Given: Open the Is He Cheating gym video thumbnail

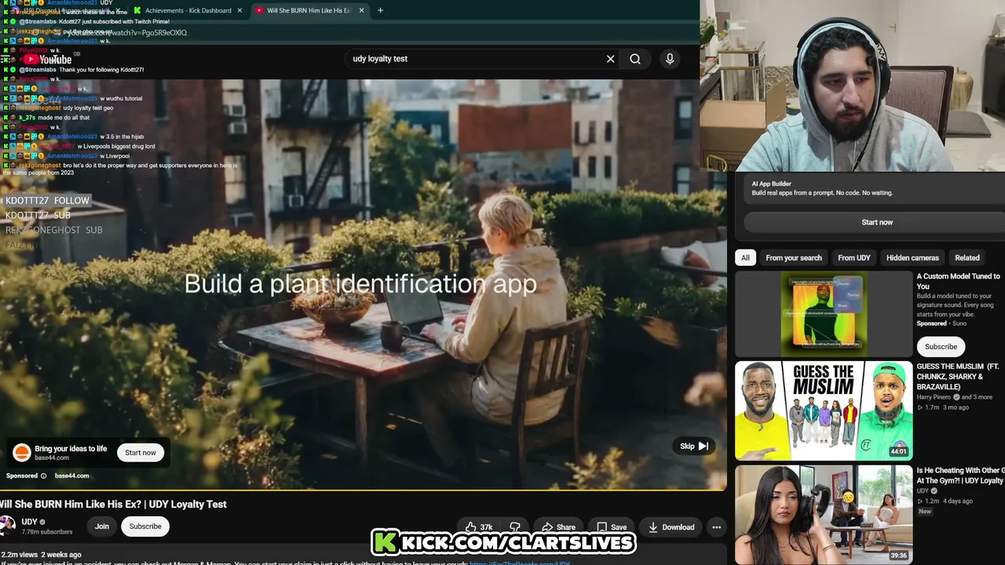Looking at the screenshot, I should click(x=824, y=515).
